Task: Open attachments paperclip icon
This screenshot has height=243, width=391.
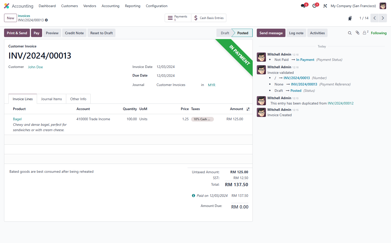Action: click(358, 33)
